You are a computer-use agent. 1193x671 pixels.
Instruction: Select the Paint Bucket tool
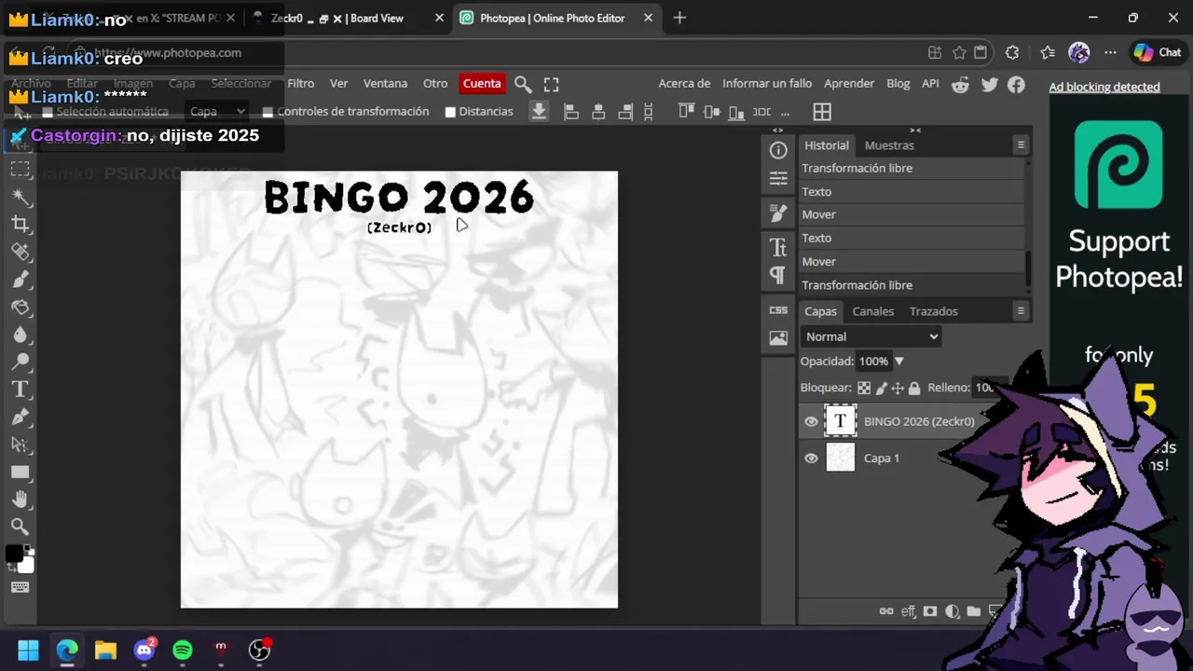click(x=20, y=307)
